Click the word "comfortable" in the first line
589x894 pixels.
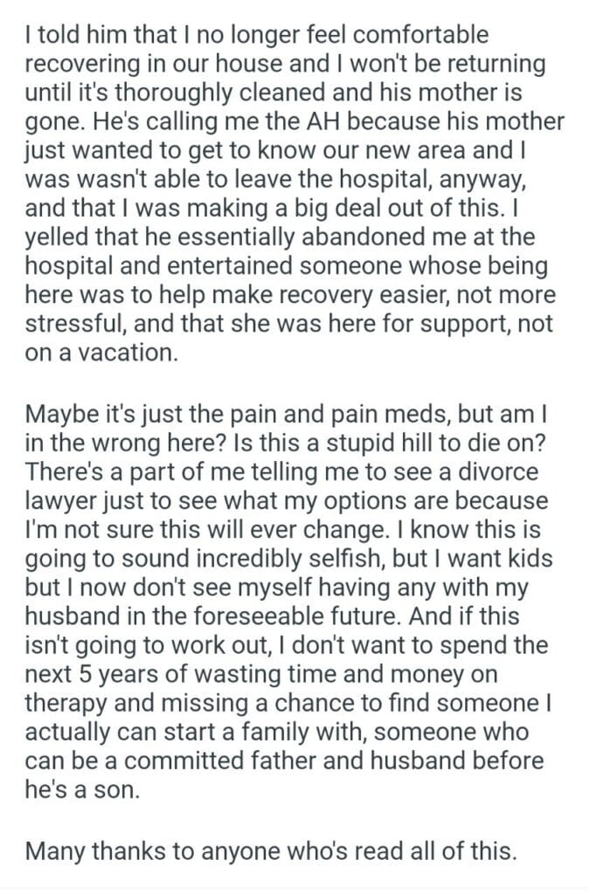pos(417,35)
